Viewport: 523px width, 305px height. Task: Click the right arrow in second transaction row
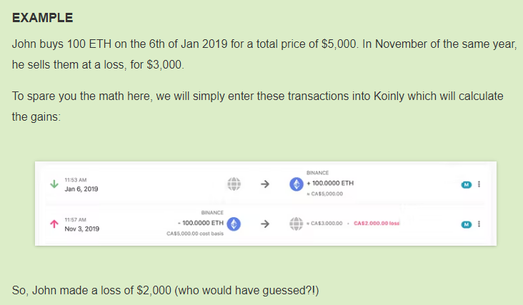(265, 224)
